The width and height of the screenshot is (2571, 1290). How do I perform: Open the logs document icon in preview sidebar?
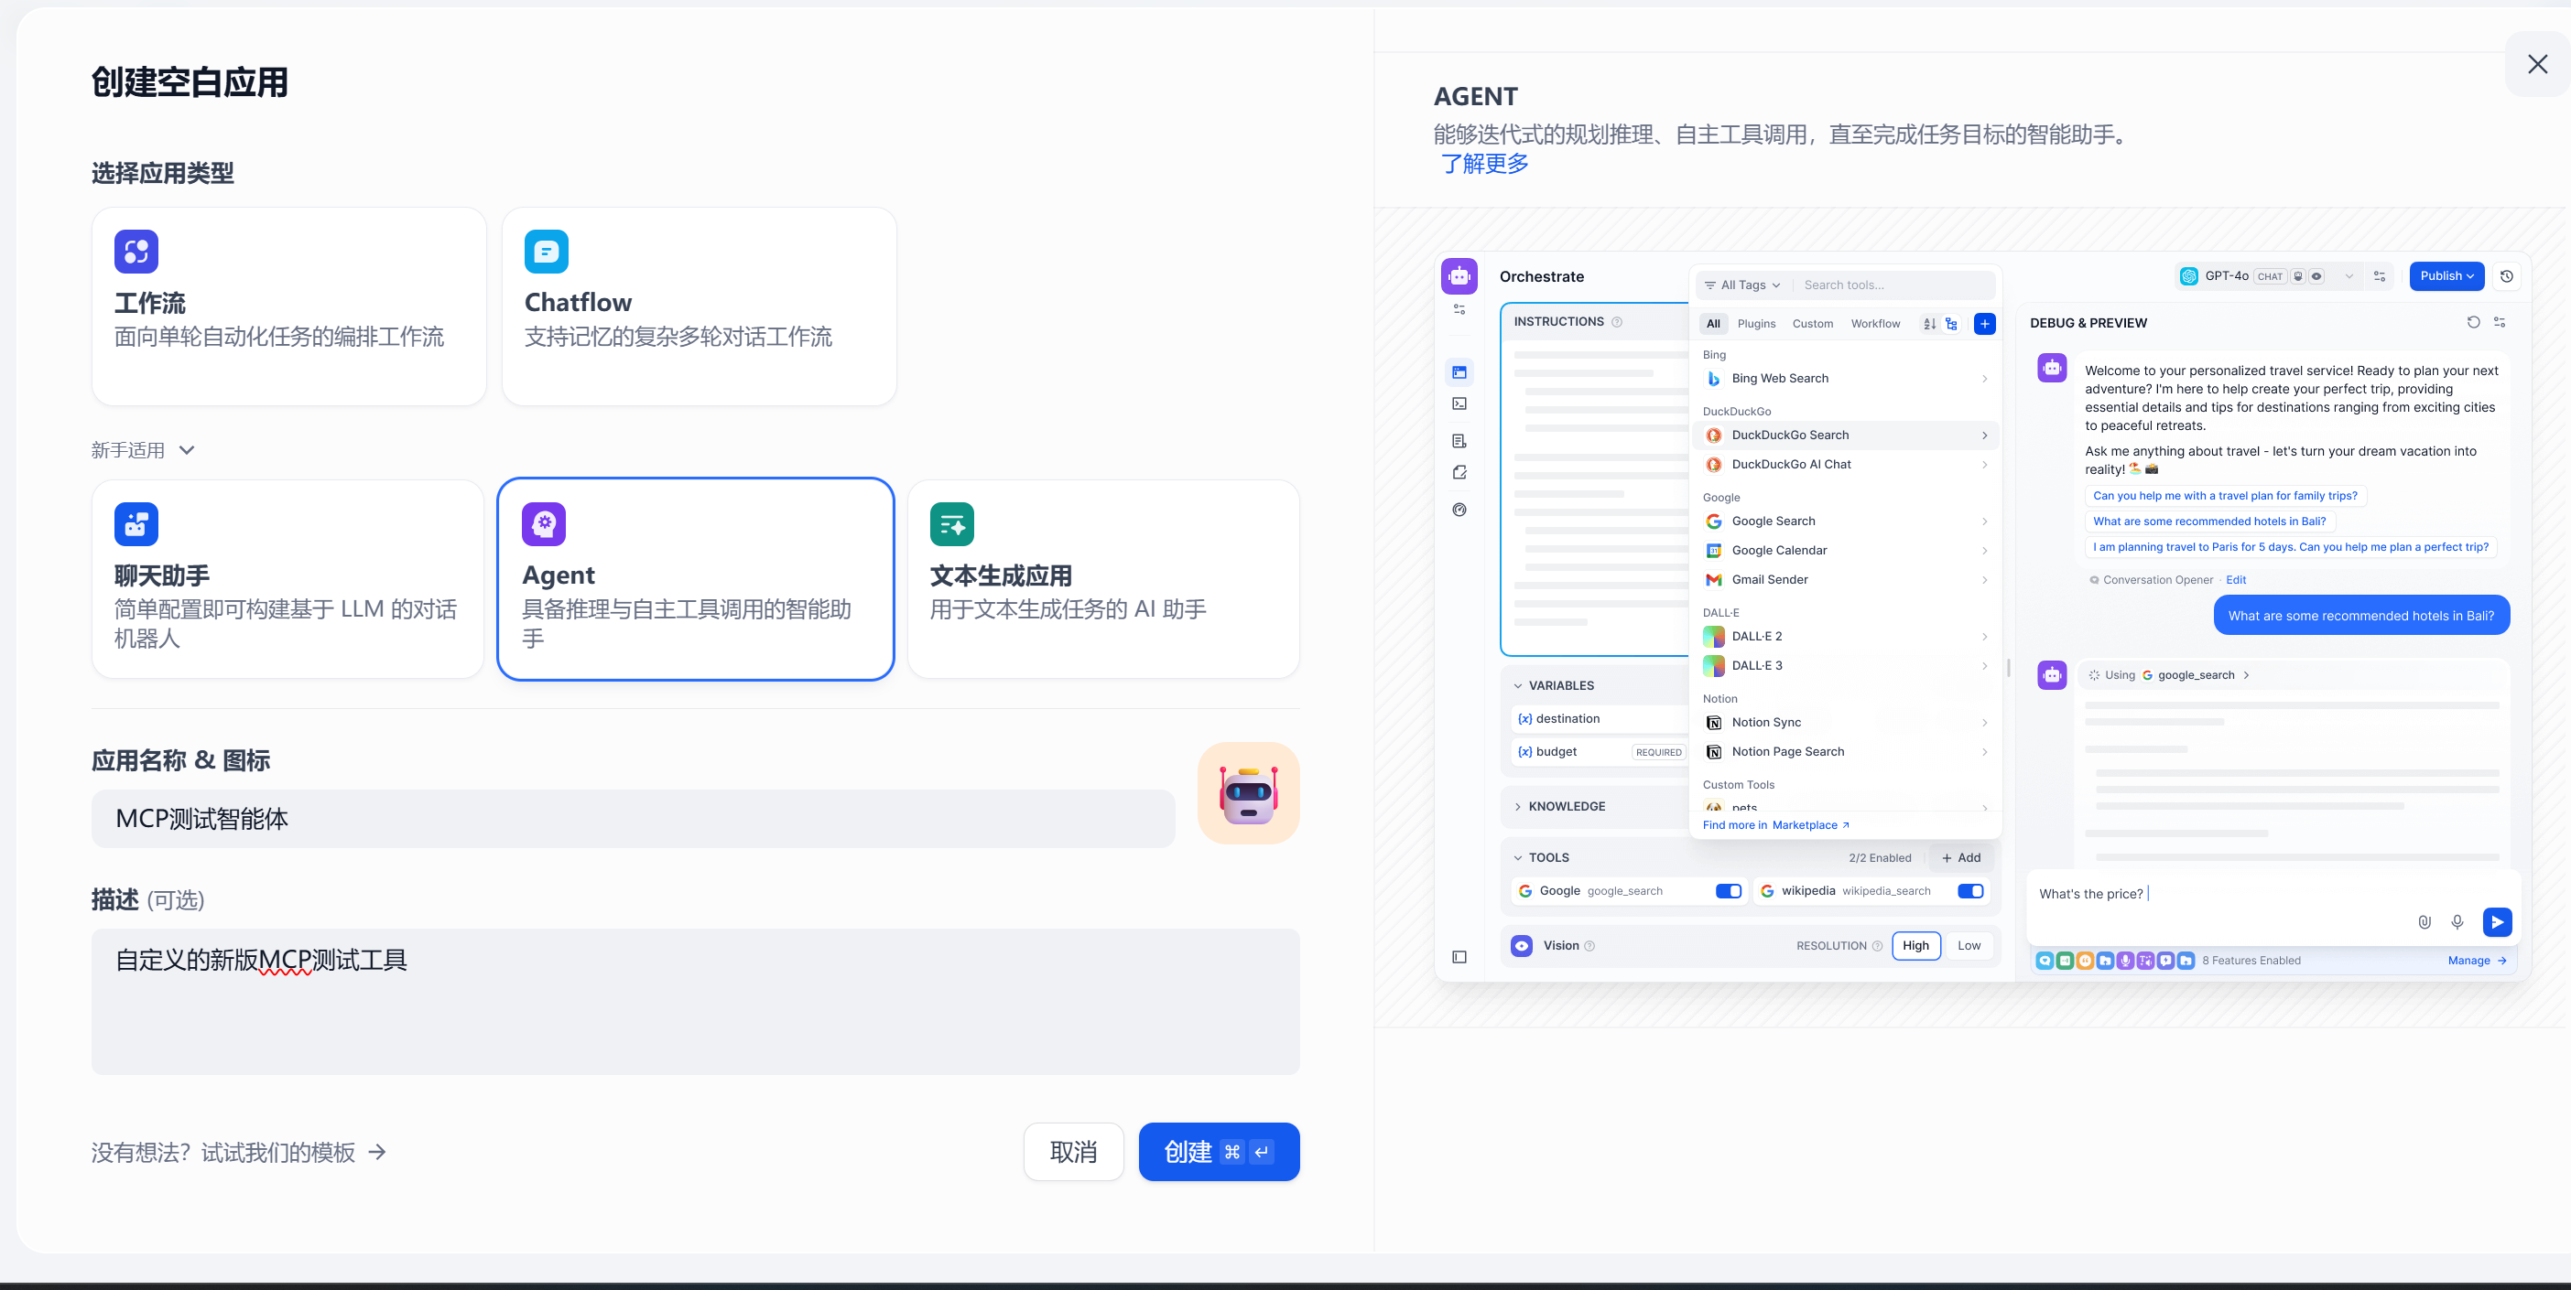click(x=1459, y=441)
